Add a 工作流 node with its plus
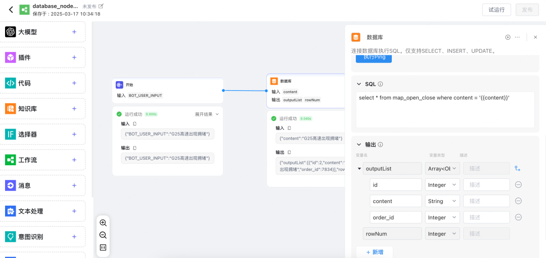 74,160
